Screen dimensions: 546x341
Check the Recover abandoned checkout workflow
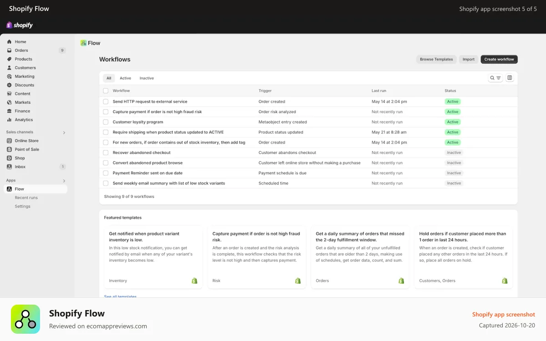106,153
